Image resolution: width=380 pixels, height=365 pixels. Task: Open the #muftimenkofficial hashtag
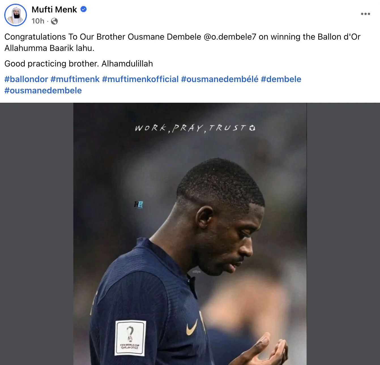coord(140,79)
